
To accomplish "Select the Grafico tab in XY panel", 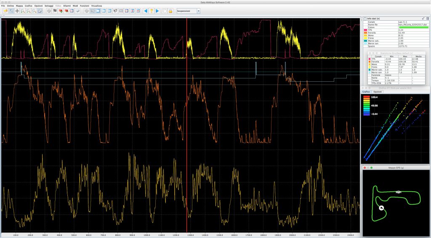I will coord(366,91).
